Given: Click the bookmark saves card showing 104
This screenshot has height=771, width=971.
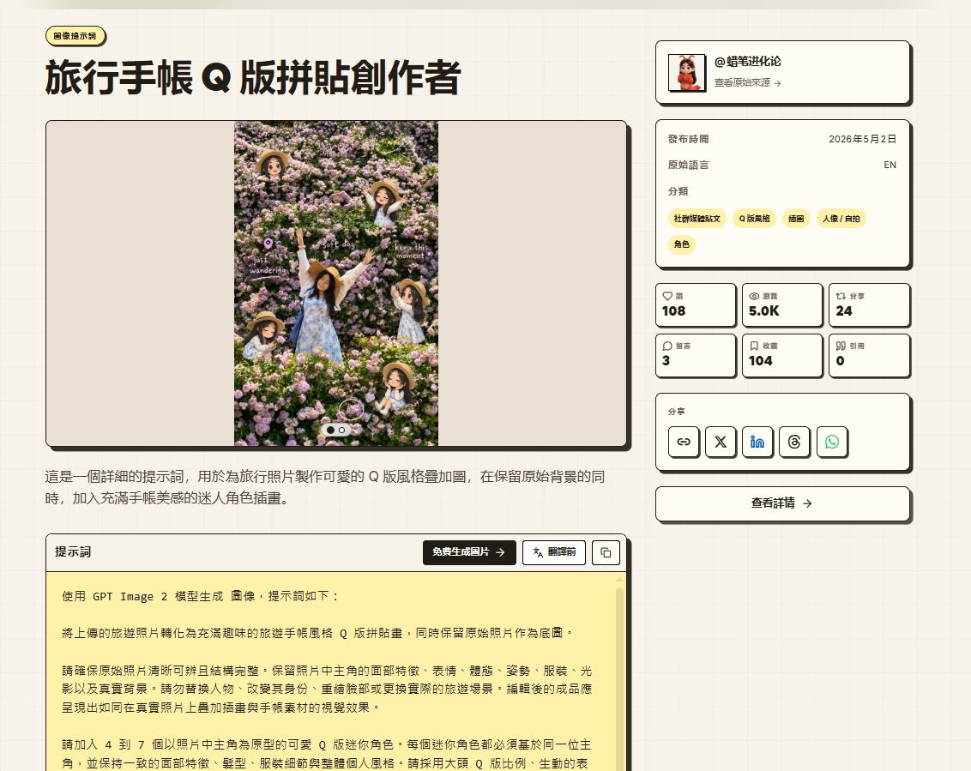Looking at the screenshot, I should pos(782,355).
